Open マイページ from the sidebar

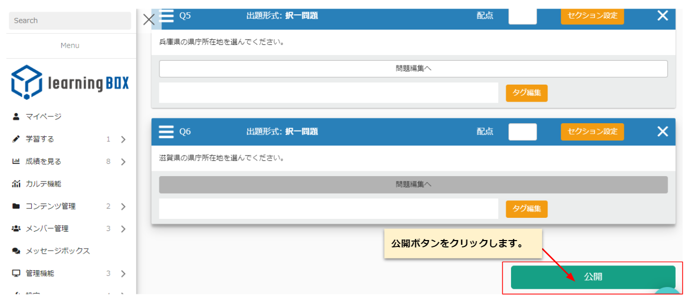click(x=43, y=117)
